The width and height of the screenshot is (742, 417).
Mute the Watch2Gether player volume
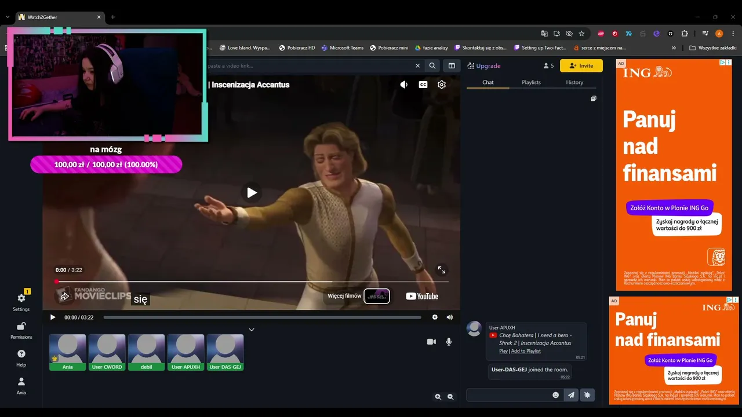point(450,317)
